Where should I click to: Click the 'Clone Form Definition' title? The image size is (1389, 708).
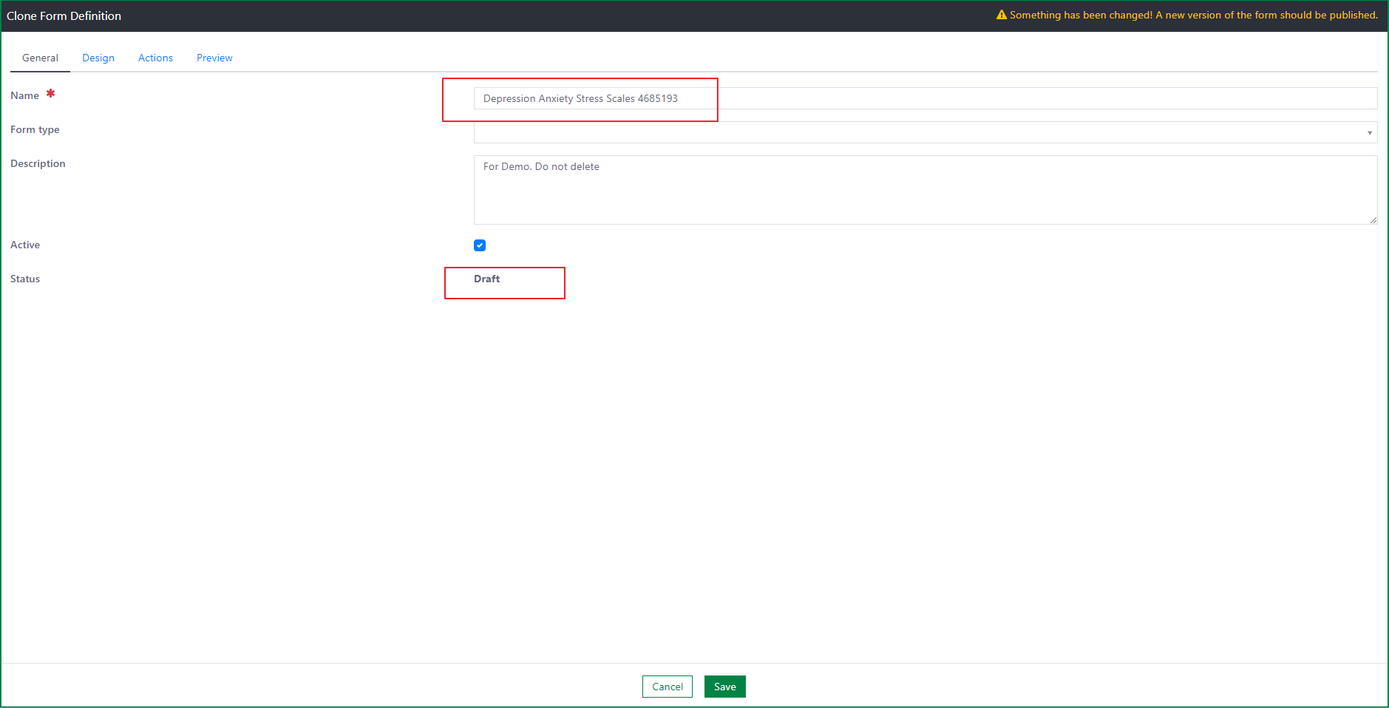click(64, 16)
